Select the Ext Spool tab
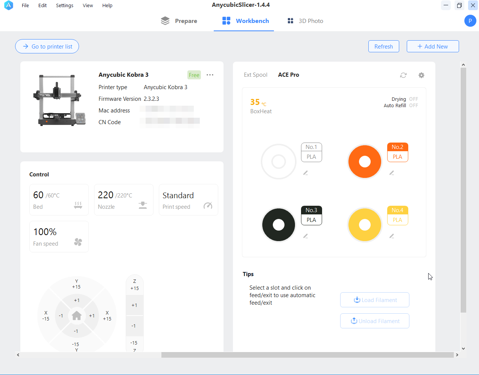This screenshot has width=479, height=375. point(255,75)
